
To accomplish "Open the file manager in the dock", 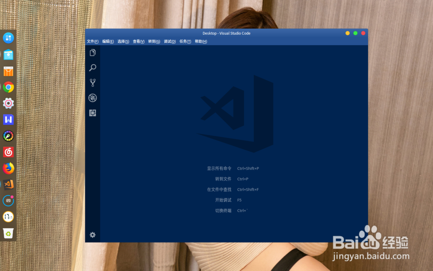I will [8, 55].
